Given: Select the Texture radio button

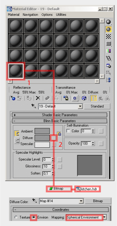Looking at the screenshot, I should [x=16, y=217].
